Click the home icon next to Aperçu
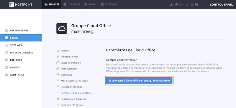This screenshot has height=108, width=236. [58, 51]
